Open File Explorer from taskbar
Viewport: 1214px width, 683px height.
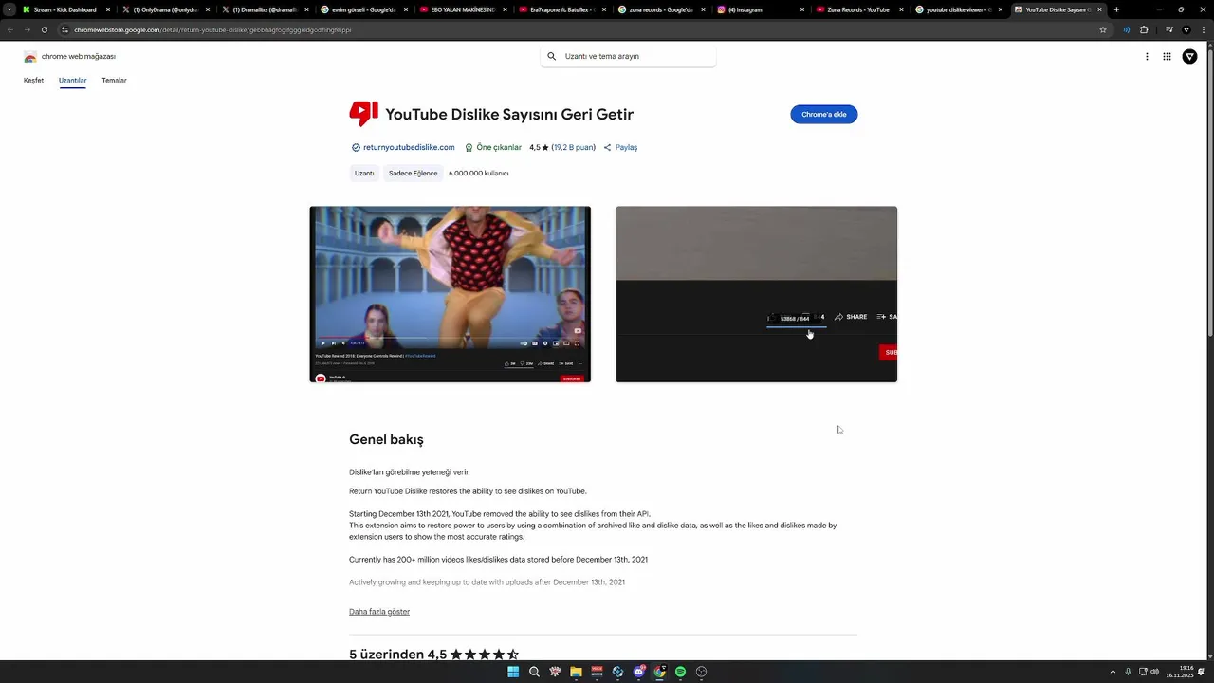(576, 672)
